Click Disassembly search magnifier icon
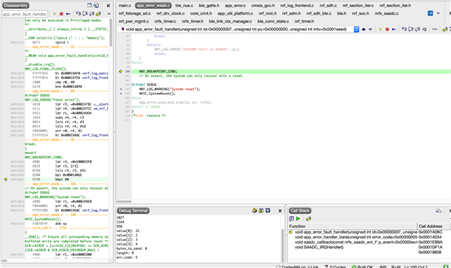This screenshot has height=268, width=451. [96, 5]
